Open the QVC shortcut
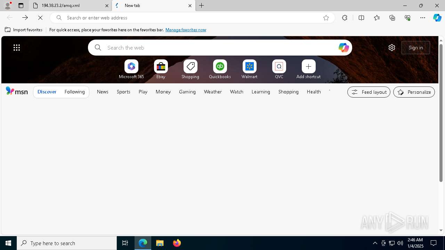445x250 pixels. click(279, 69)
